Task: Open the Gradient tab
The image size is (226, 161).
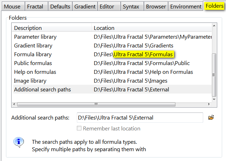Action: [x=85, y=6]
